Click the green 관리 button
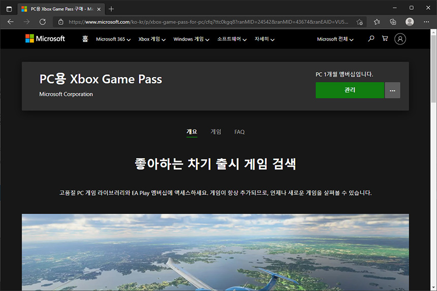437x291 pixels. 350,90
